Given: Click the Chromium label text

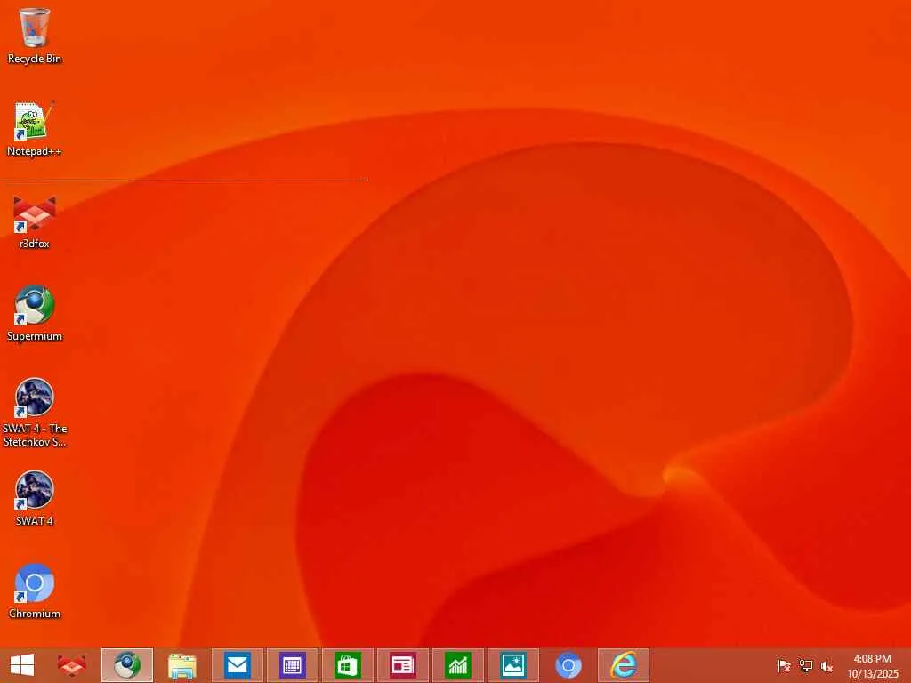Looking at the screenshot, I should pyautogui.click(x=35, y=614).
